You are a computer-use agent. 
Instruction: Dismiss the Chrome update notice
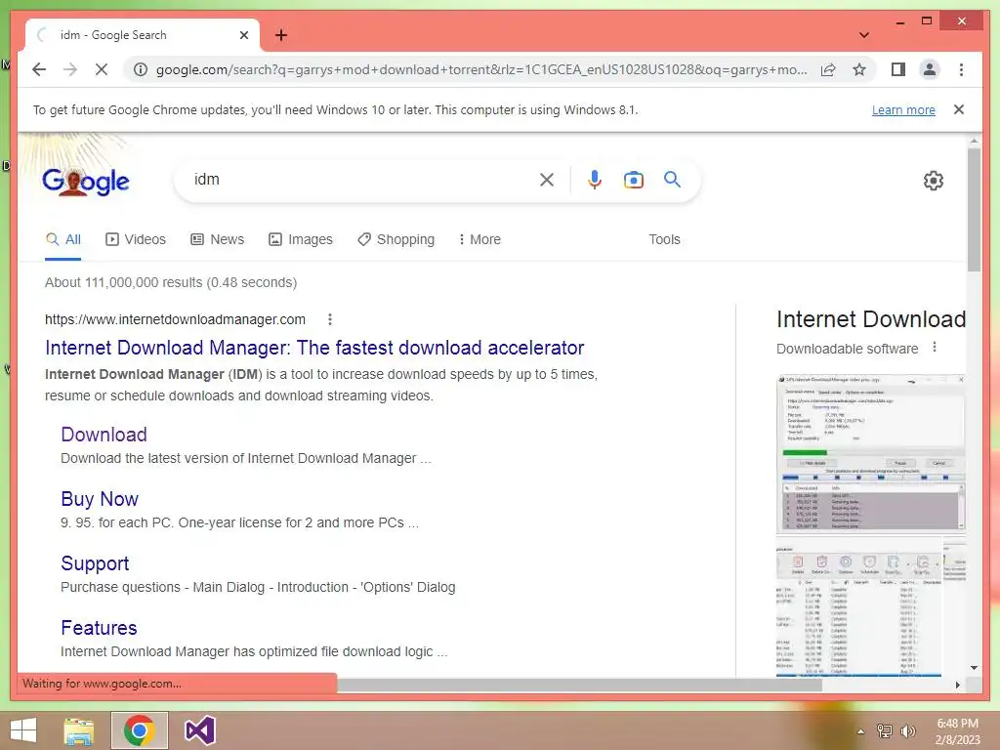coord(959,109)
